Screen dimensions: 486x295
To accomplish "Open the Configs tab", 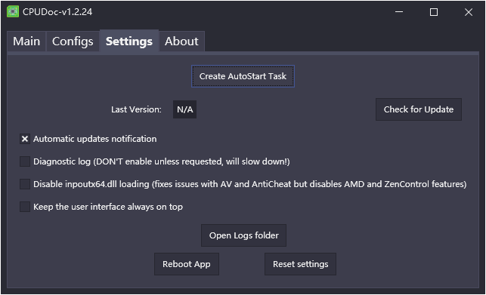I will (x=73, y=41).
